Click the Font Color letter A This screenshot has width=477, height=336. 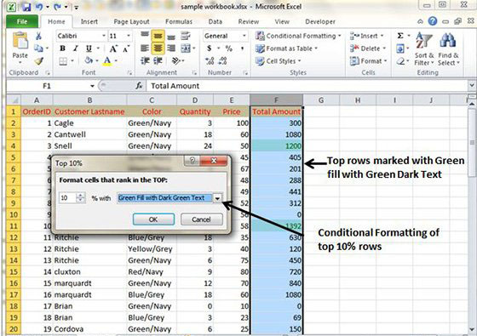107,60
